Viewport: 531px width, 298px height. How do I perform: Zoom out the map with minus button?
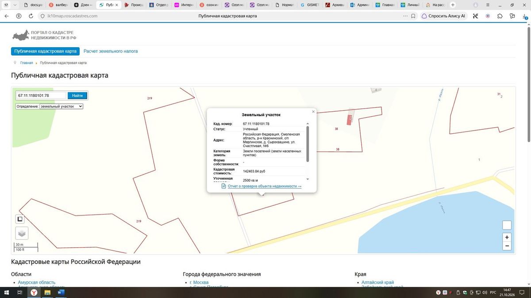click(x=507, y=246)
